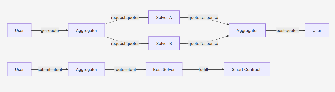Select the Aggregator node before route intent
This screenshot has height=92, width=335.
tap(87, 69)
